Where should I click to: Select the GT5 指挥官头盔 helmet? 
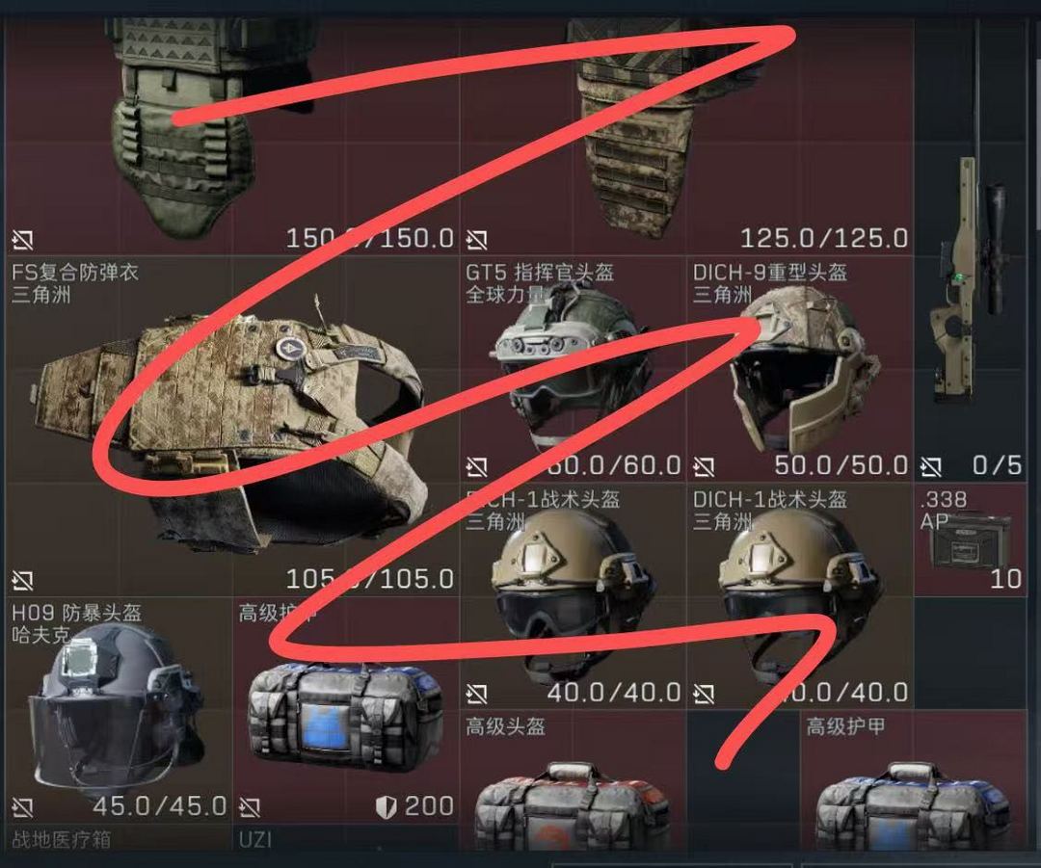[x=573, y=368]
